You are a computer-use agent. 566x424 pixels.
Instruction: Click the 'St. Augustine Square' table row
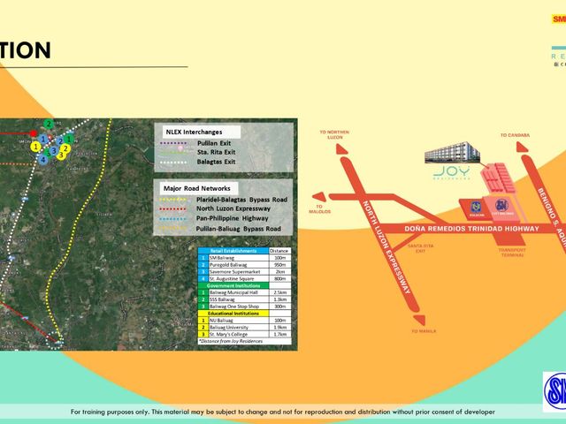coord(244,279)
